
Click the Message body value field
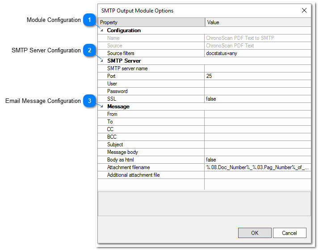click(257, 152)
